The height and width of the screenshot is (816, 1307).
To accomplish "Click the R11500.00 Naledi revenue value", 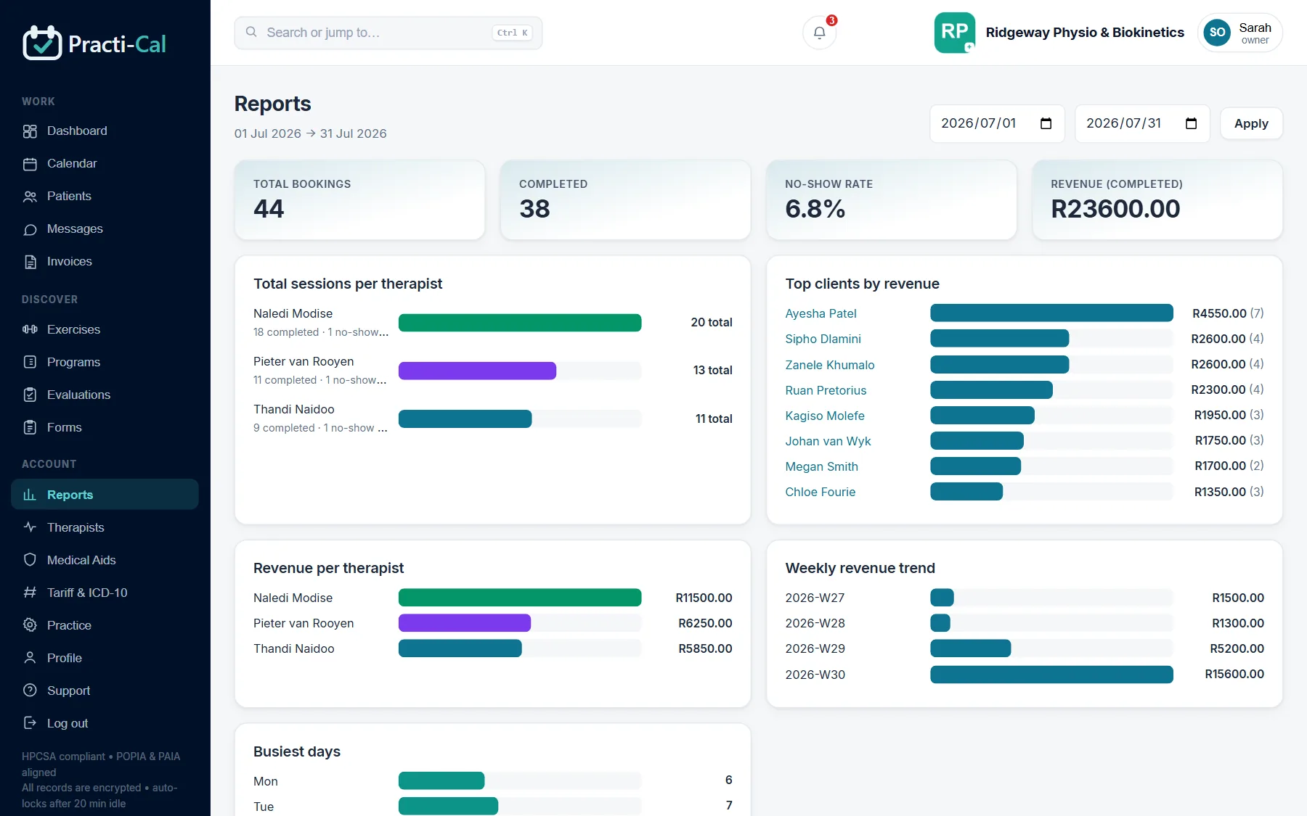I will click(704, 598).
